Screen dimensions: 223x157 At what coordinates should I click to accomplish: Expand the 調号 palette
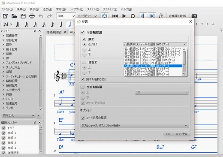pyautogui.click(x=3, y=45)
